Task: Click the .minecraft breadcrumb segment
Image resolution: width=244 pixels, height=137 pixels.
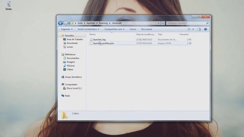Action: pyautogui.click(x=117, y=23)
